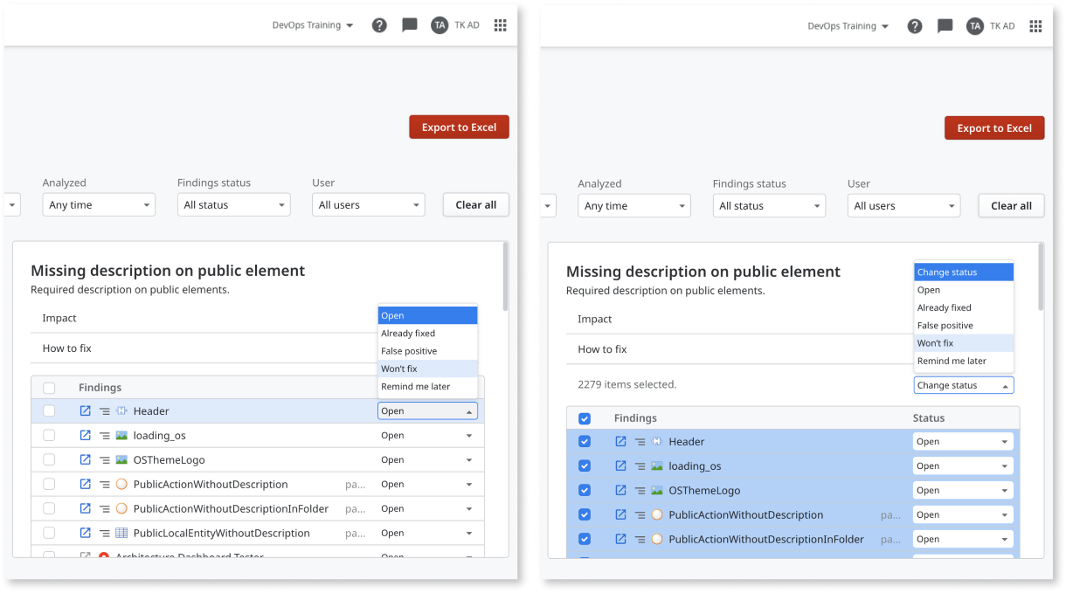Click hierarchy list icon on checked OSThemeLogo row
The width and height of the screenshot is (1066, 593).
640,491
